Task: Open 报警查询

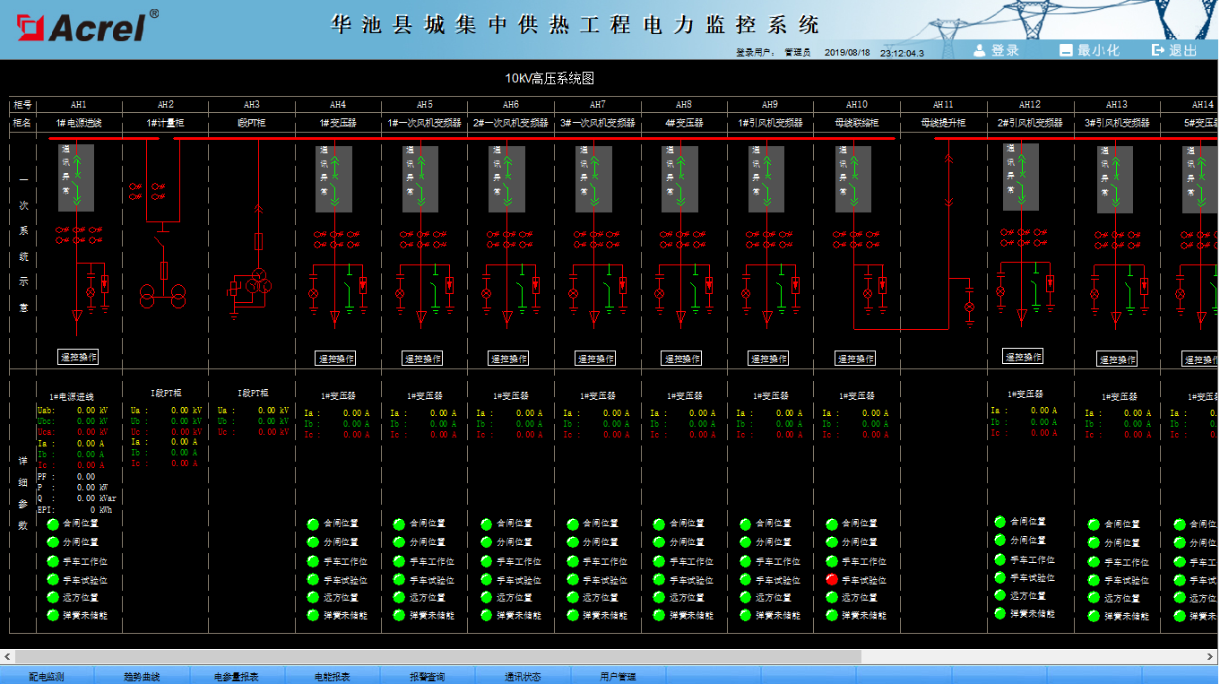Action: pos(427,676)
